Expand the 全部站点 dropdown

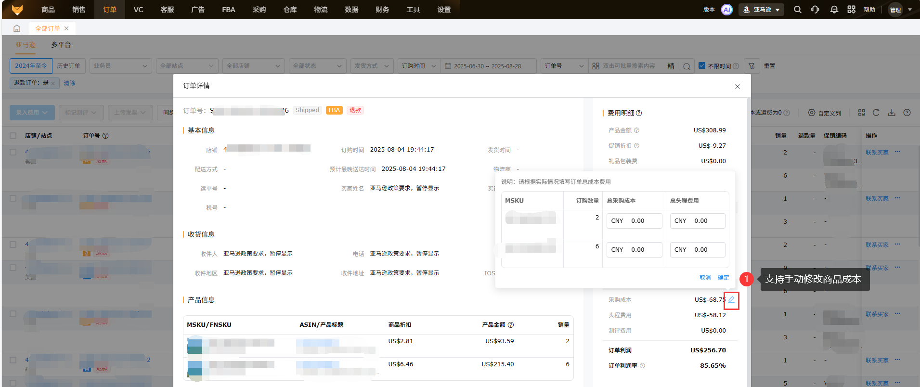(187, 66)
